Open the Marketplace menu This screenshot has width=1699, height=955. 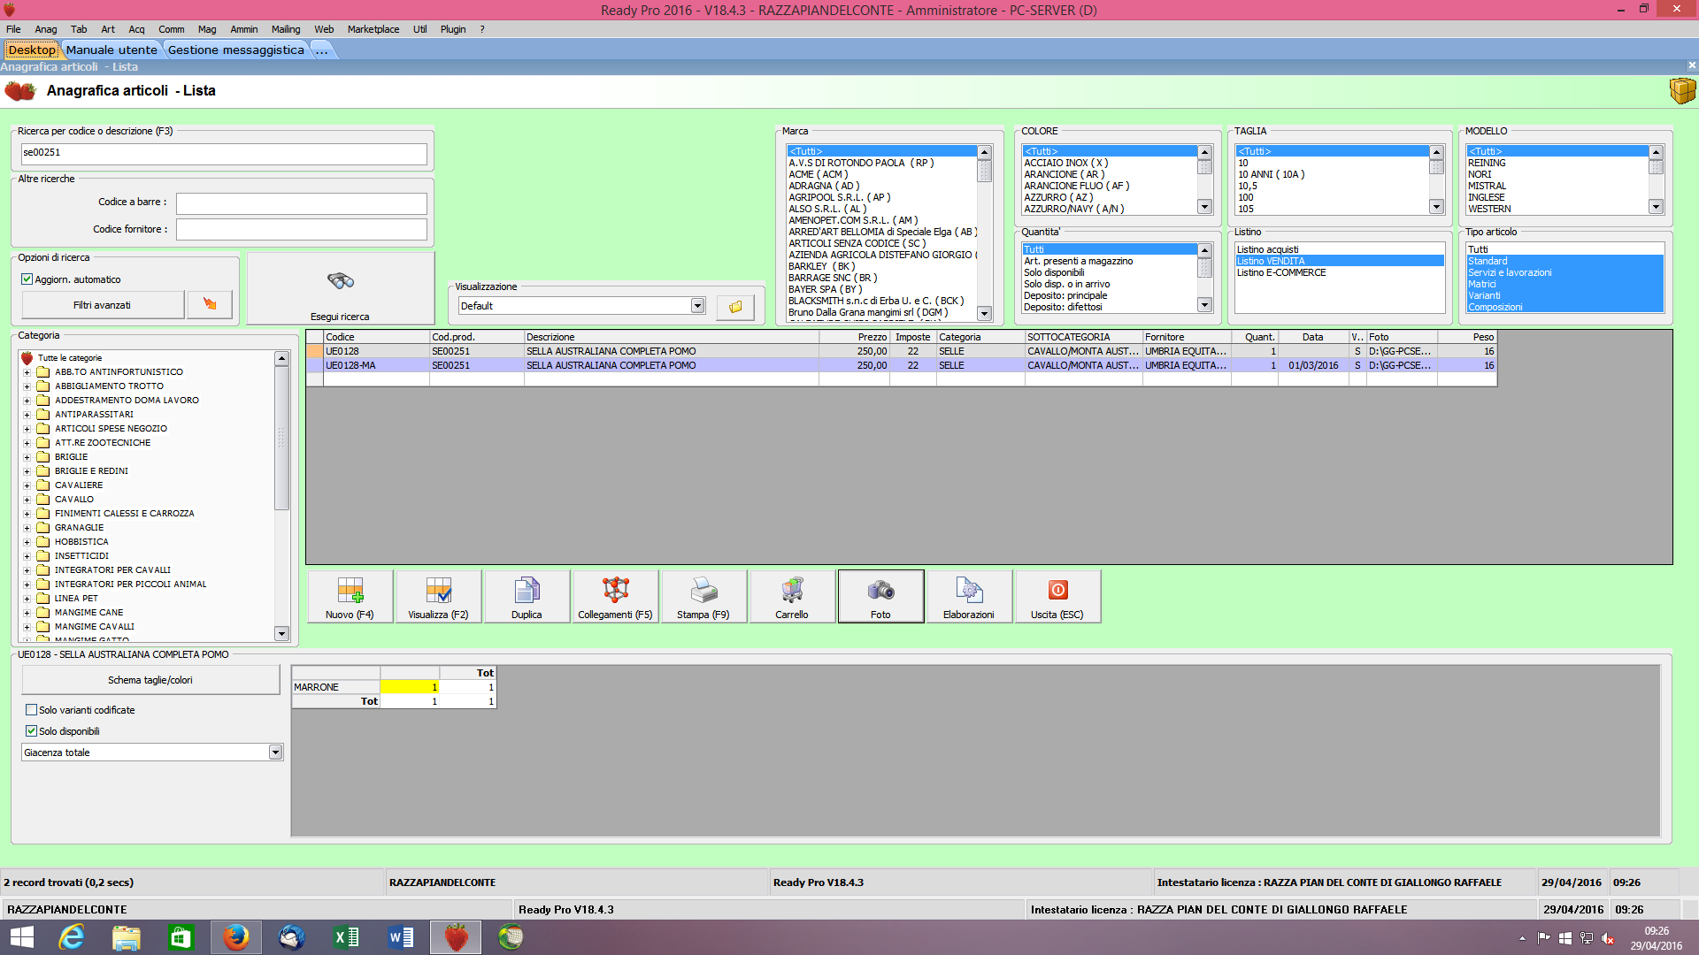point(373,29)
